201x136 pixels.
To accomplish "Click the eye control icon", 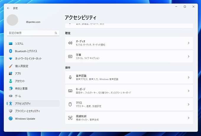I will click(70, 118).
